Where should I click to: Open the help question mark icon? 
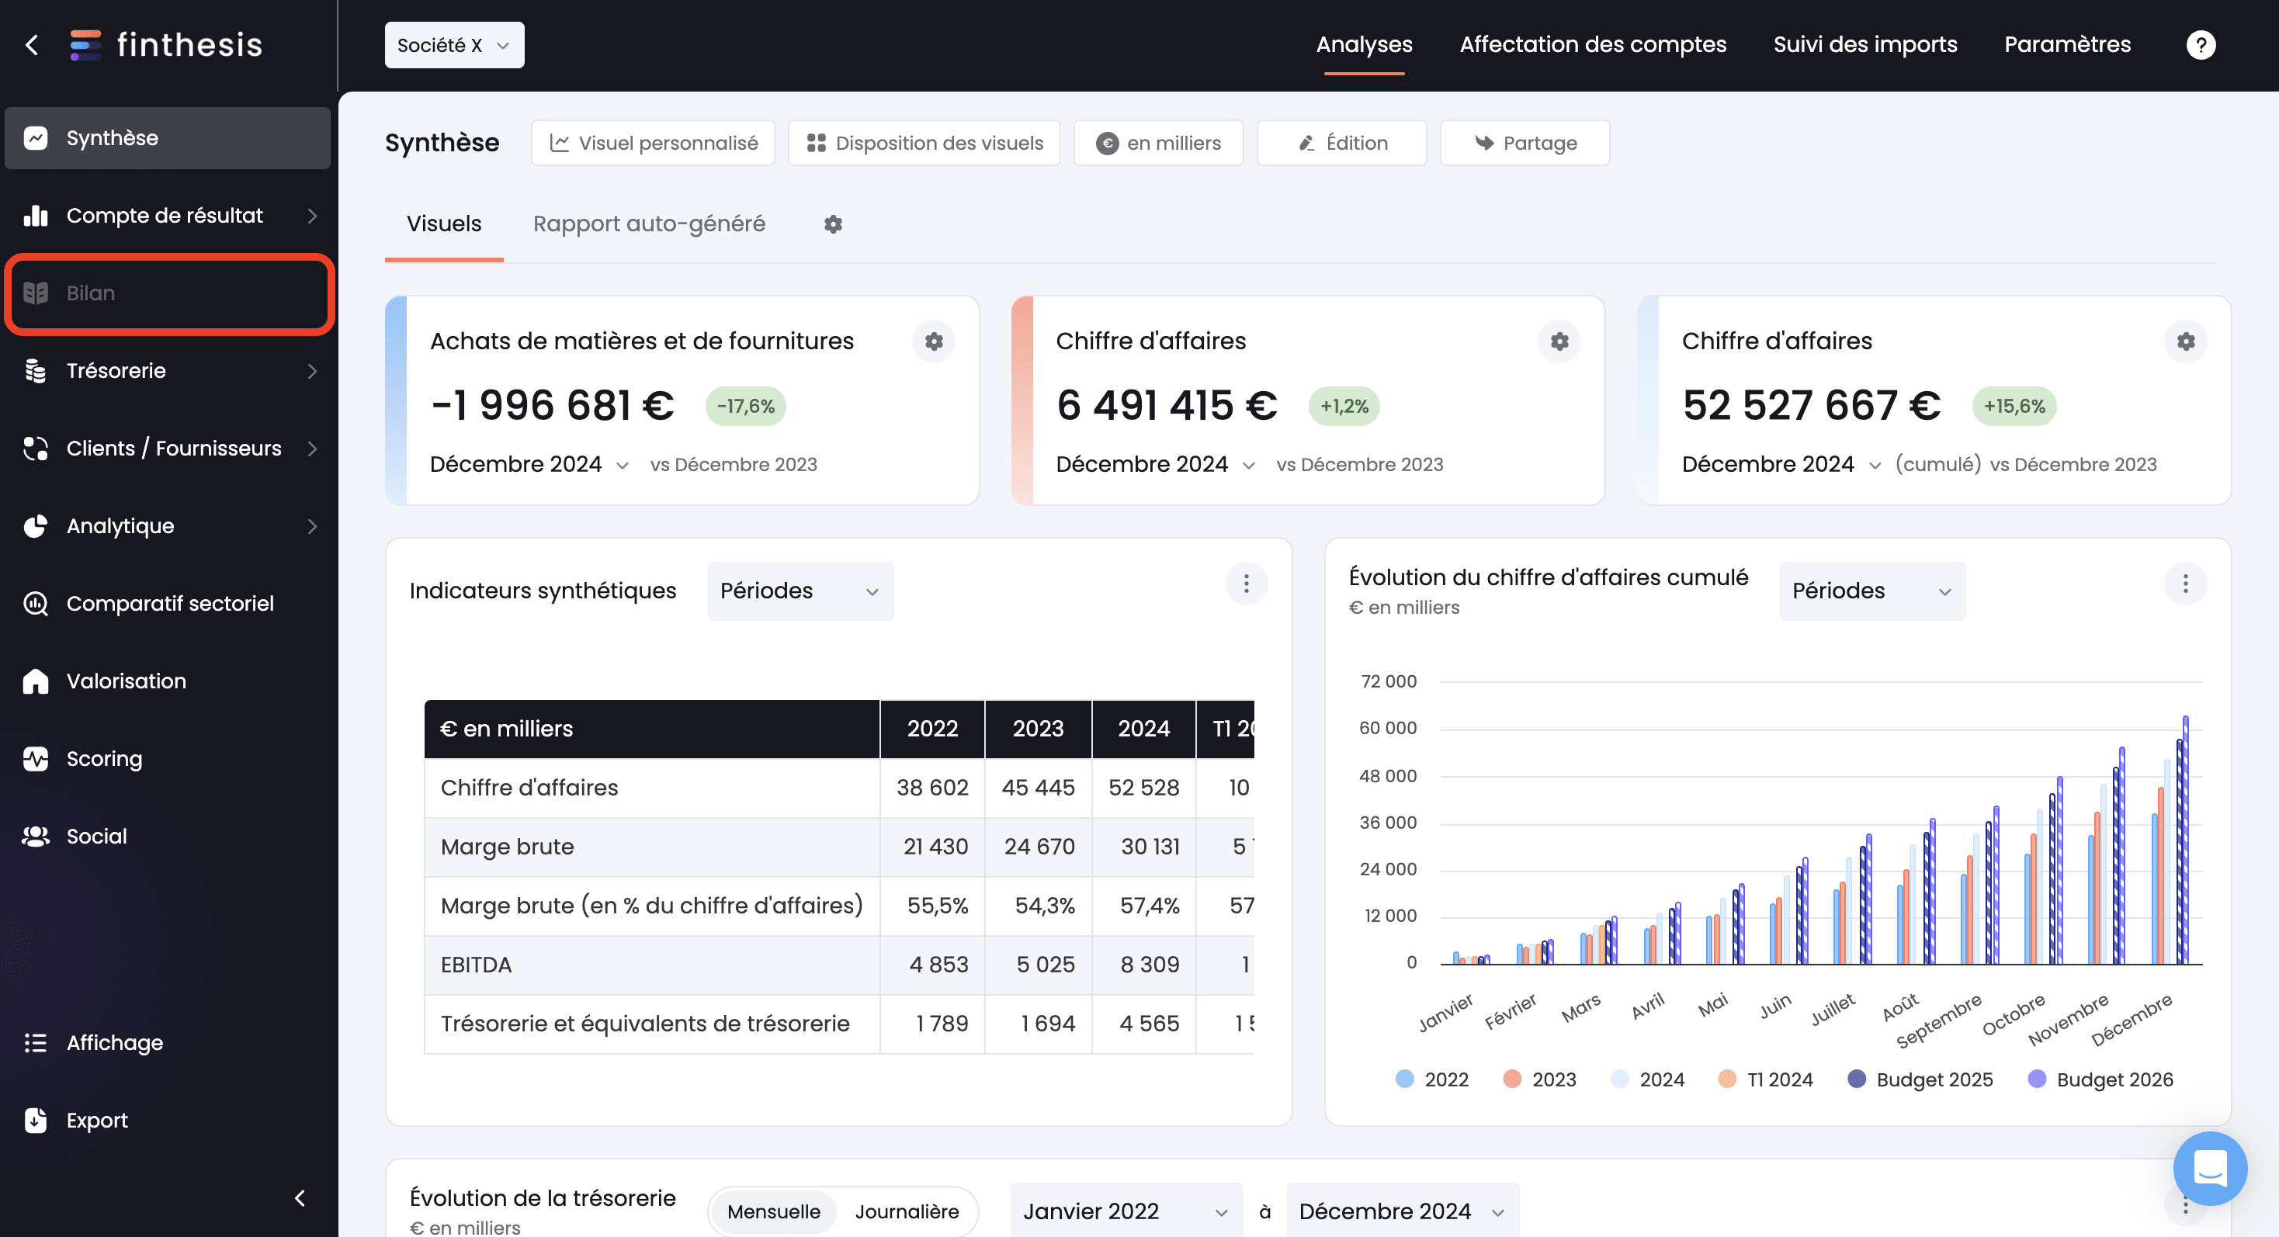2201,44
